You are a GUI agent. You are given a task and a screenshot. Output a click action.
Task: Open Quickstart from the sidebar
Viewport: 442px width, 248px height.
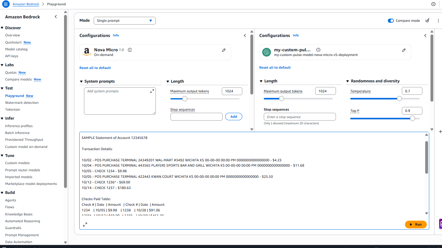(x=13, y=42)
